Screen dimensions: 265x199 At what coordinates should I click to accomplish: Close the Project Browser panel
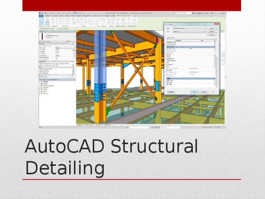click(x=75, y=79)
